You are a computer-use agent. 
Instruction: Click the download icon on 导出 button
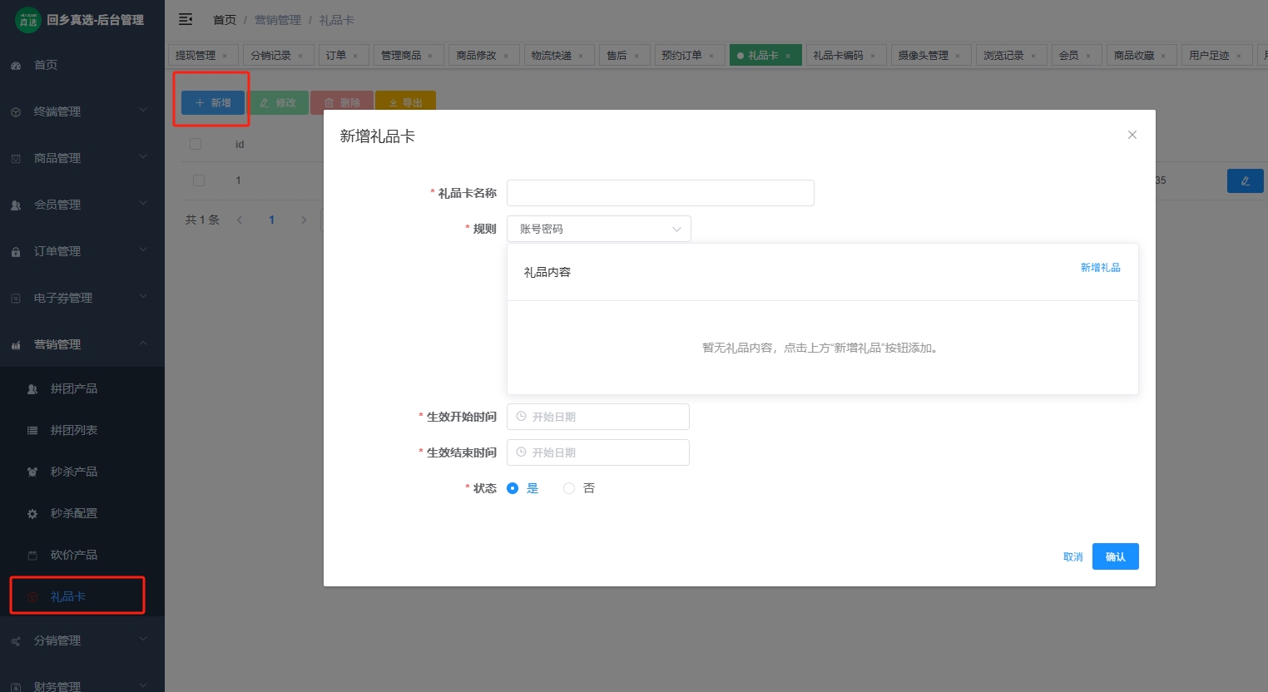click(392, 102)
